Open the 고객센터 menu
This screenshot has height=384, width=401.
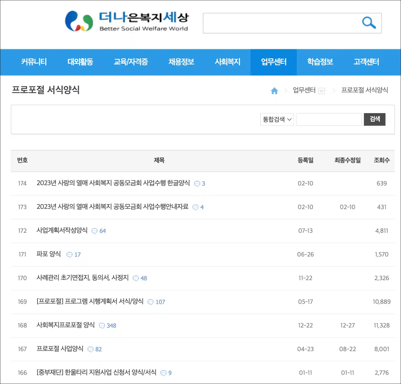[366, 62]
